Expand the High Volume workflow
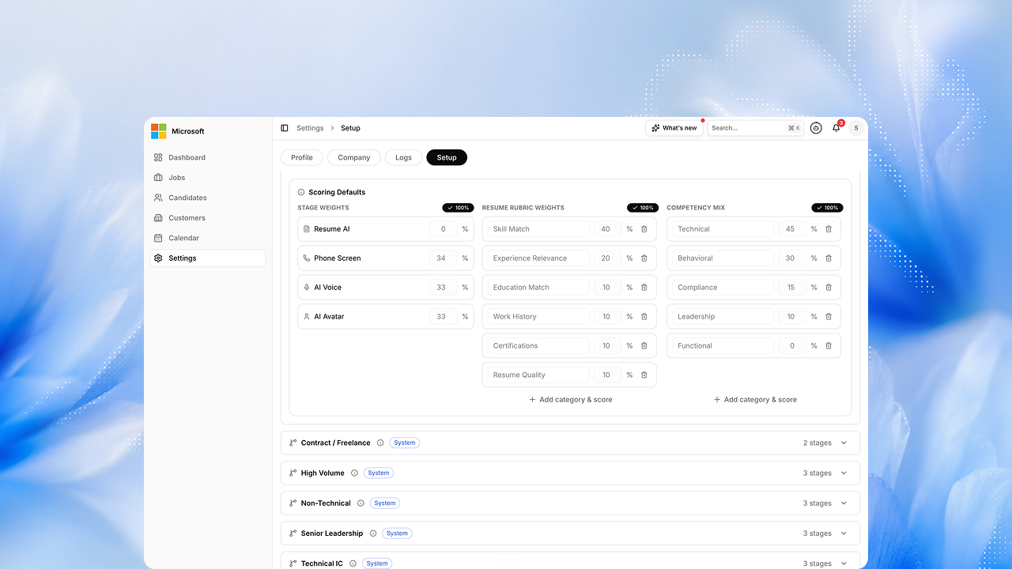Screen dimensions: 1012x569 tap(844, 473)
